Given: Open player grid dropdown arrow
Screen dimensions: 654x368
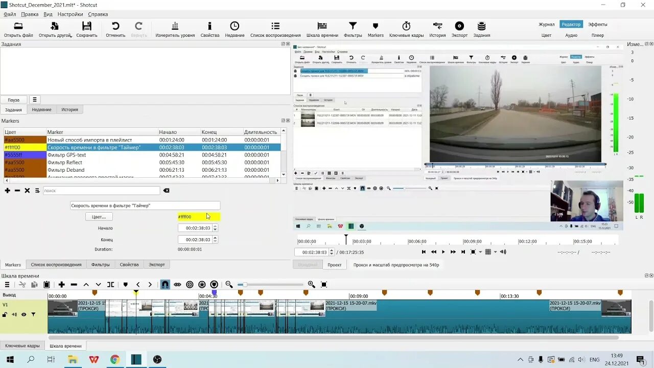Looking at the screenshot, I should pos(495,252).
